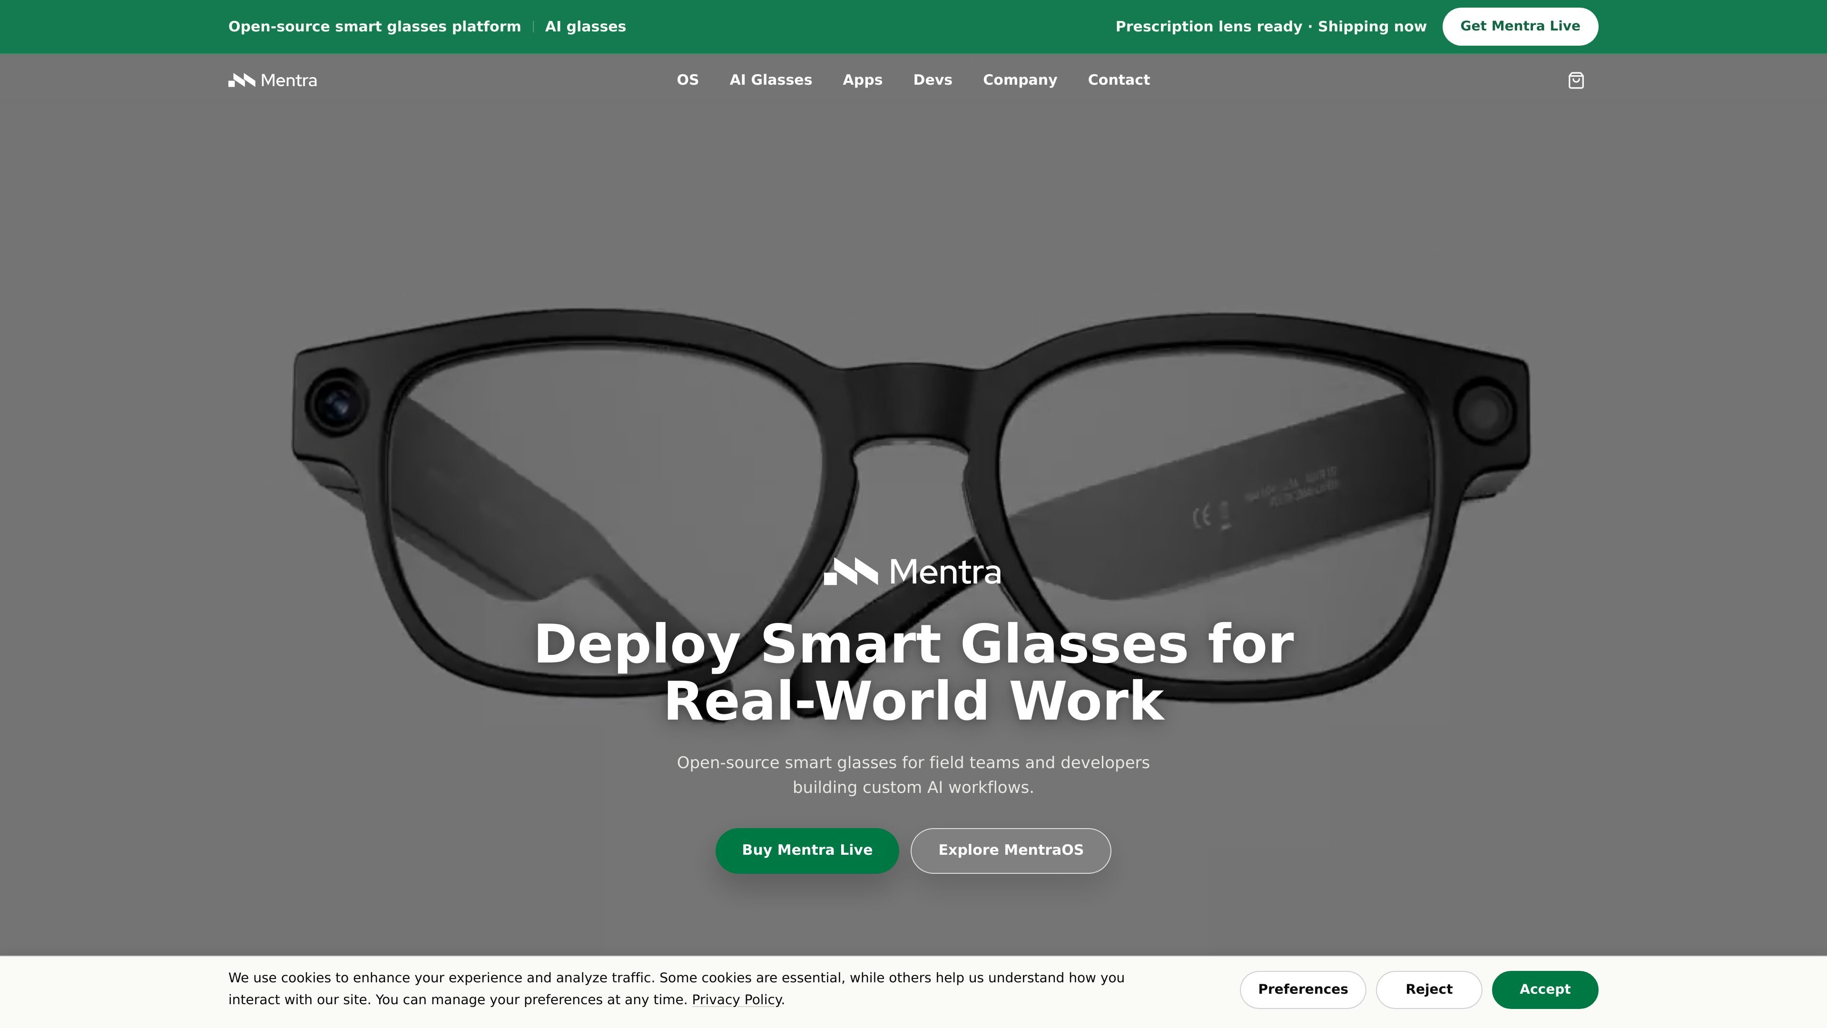
Task: Click the Get Mentra Live button
Action: [1520, 26]
